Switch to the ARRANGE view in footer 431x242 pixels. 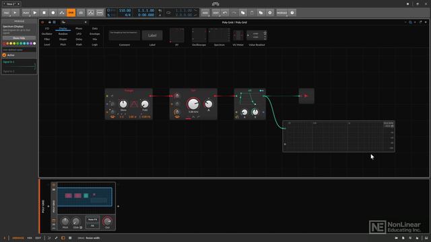tap(18, 238)
